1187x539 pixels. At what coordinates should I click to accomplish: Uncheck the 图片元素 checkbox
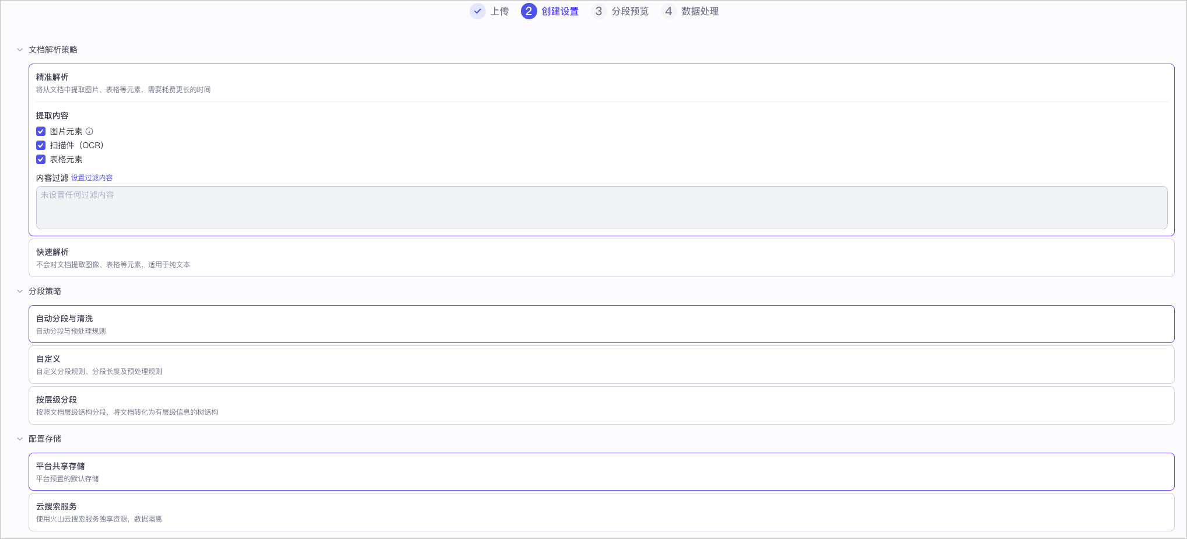coord(41,131)
